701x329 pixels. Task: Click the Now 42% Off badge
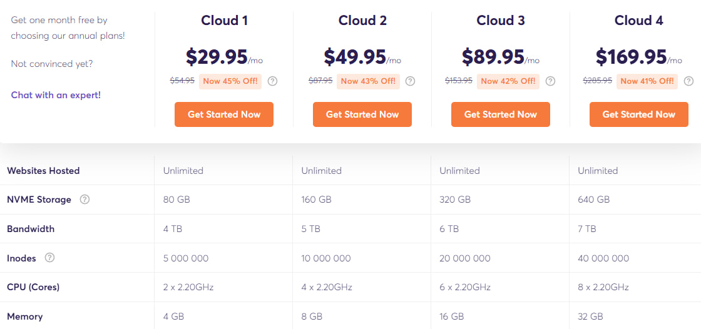pos(508,81)
